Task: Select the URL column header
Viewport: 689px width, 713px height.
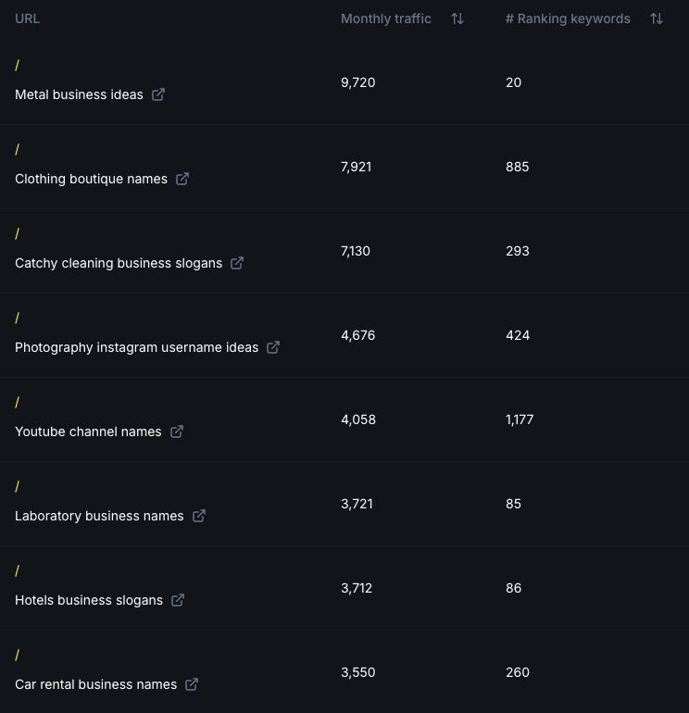Action: click(x=28, y=19)
